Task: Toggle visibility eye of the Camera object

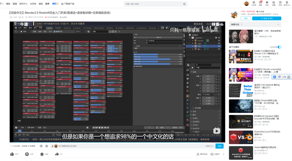Action: tap(219, 40)
